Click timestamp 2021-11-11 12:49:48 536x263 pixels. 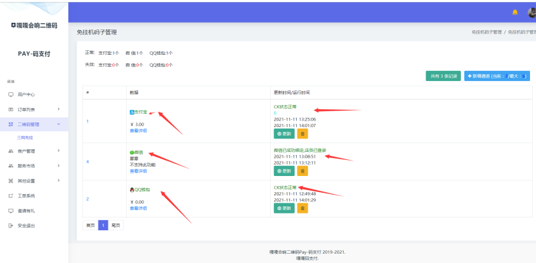coord(295,193)
